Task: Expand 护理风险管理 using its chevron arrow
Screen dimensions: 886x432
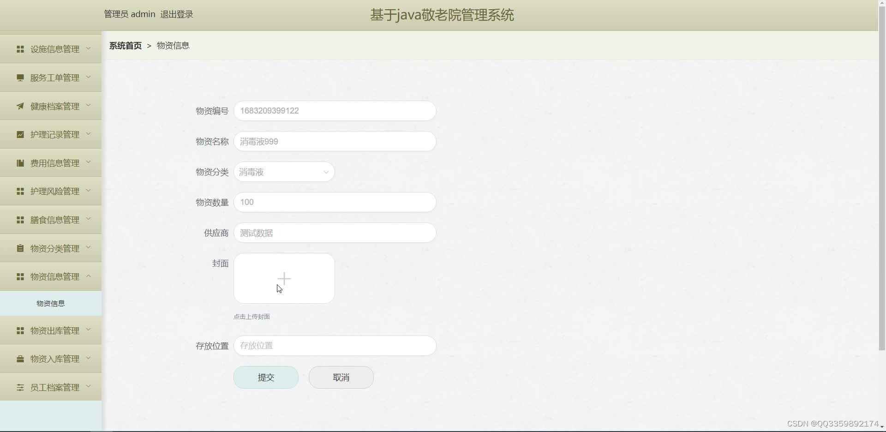Action: point(88,190)
